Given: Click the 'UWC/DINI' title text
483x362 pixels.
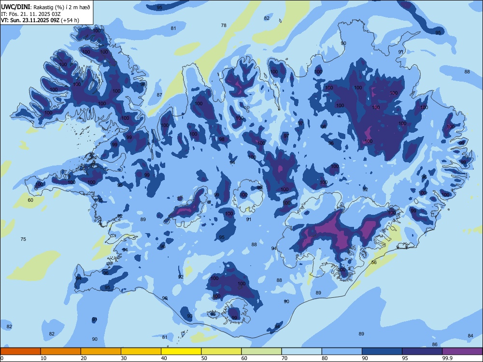Looking at the screenshot, I should point(15,7).
